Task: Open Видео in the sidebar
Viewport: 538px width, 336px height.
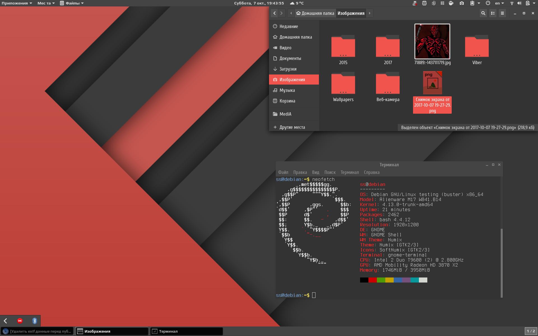Action: (x=294, y=48)
